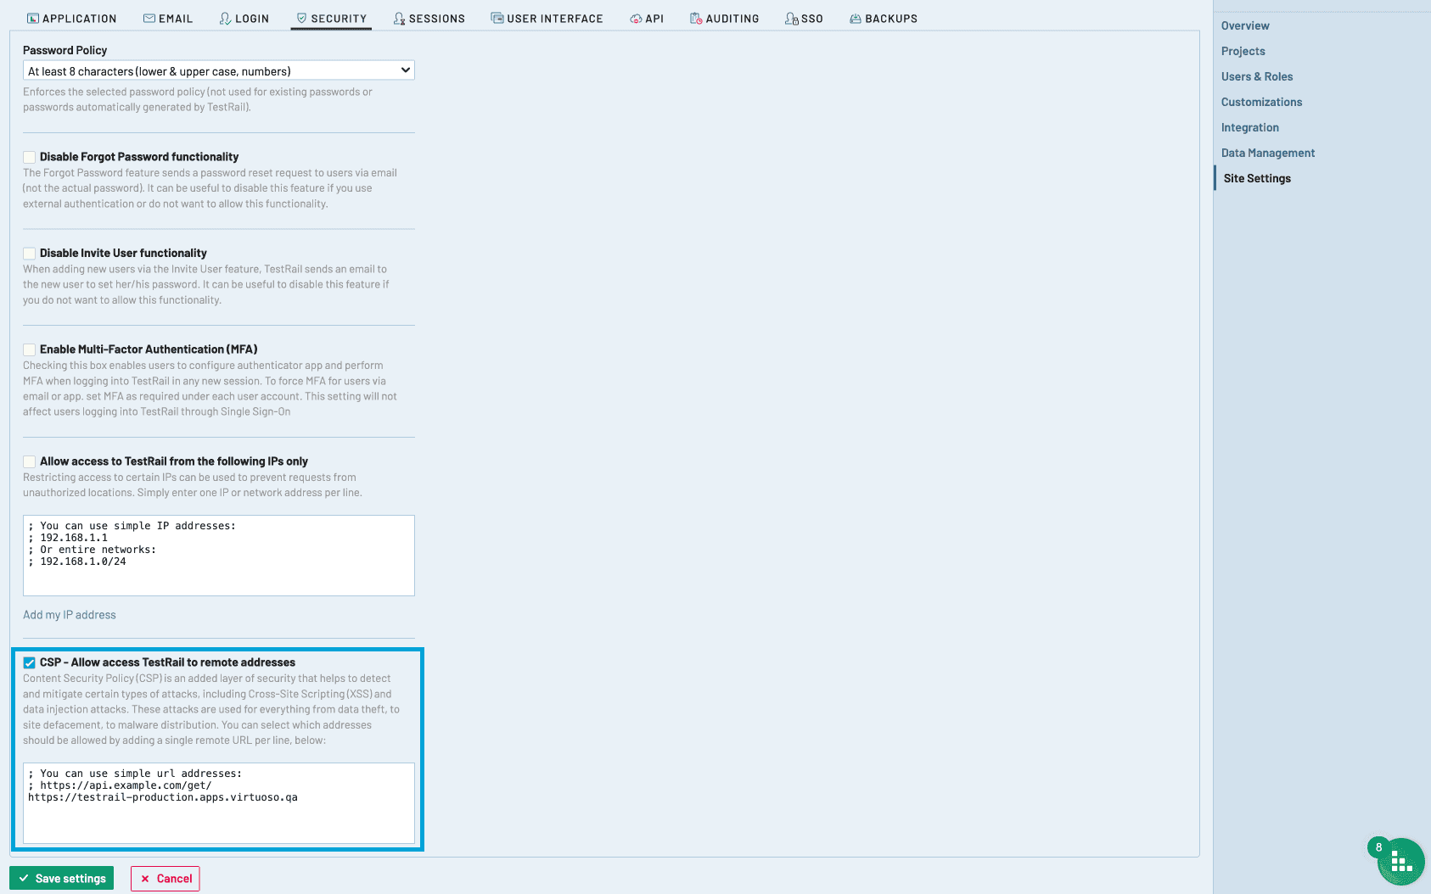Click the API cloud icon
Viewport: 1431px width, 894px height.
(636, 19)
